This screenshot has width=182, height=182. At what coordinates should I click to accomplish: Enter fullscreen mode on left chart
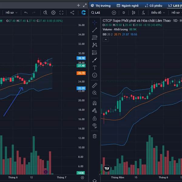(x=61, y=12)
